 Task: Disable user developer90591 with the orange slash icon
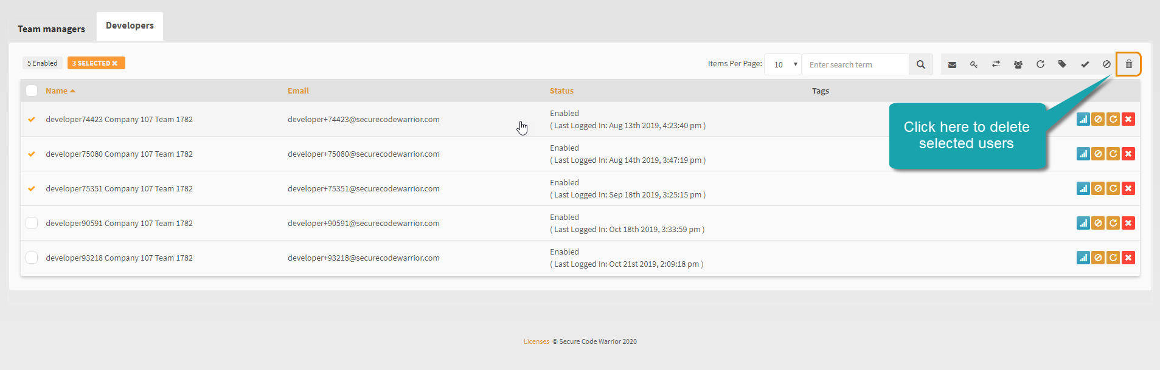[1098, 223]
